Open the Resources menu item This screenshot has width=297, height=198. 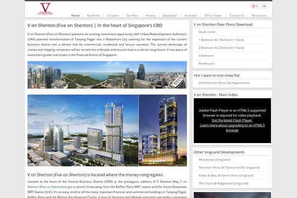(x=259, y=15)
